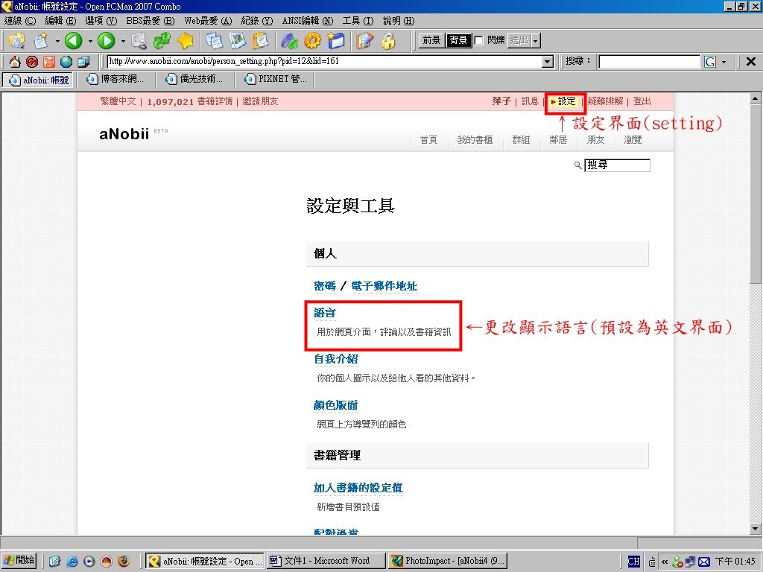Open the 語言 language settings link
763x572 pixels.
(x=325, y=313)
